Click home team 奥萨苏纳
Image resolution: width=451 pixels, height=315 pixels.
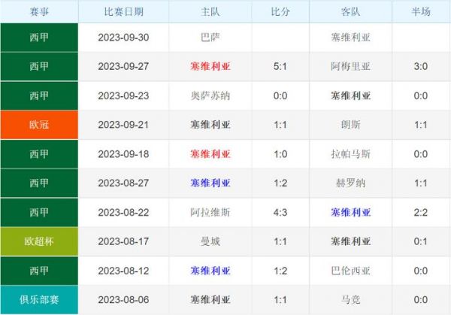[x=210, y=95]
